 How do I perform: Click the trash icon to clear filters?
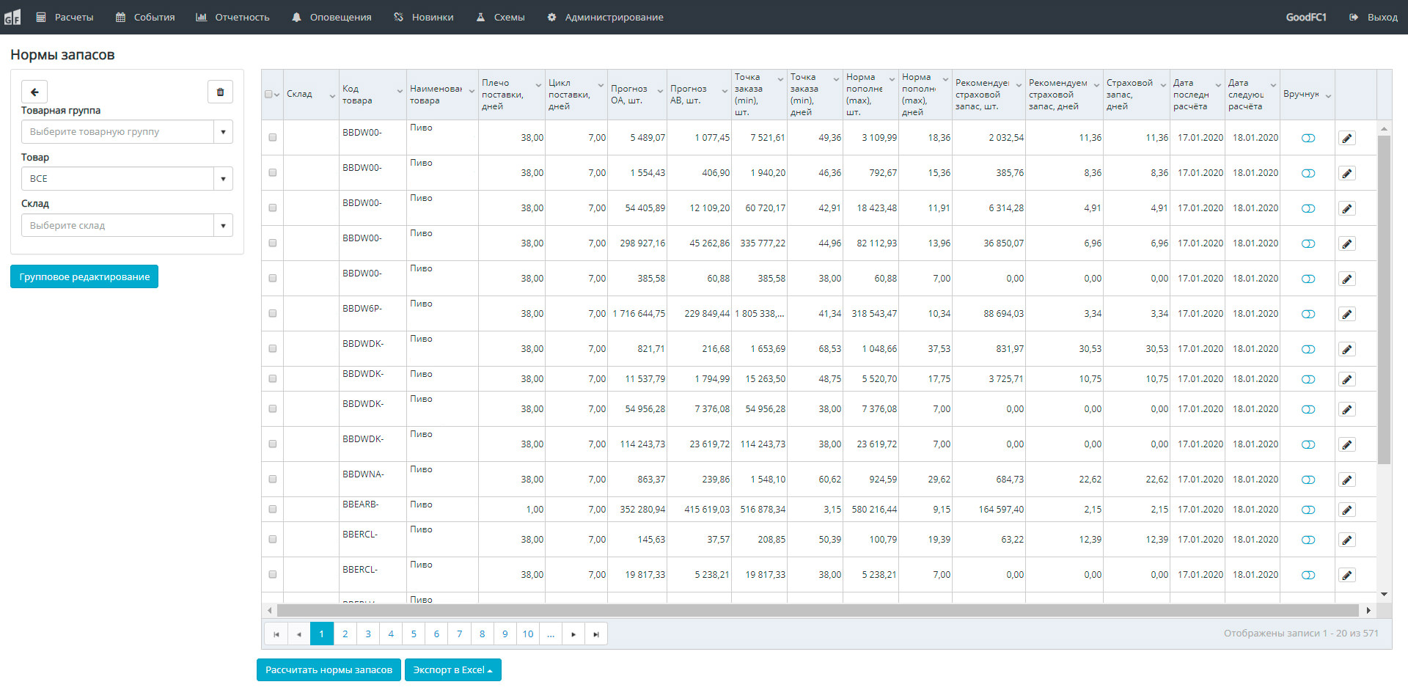220,92
